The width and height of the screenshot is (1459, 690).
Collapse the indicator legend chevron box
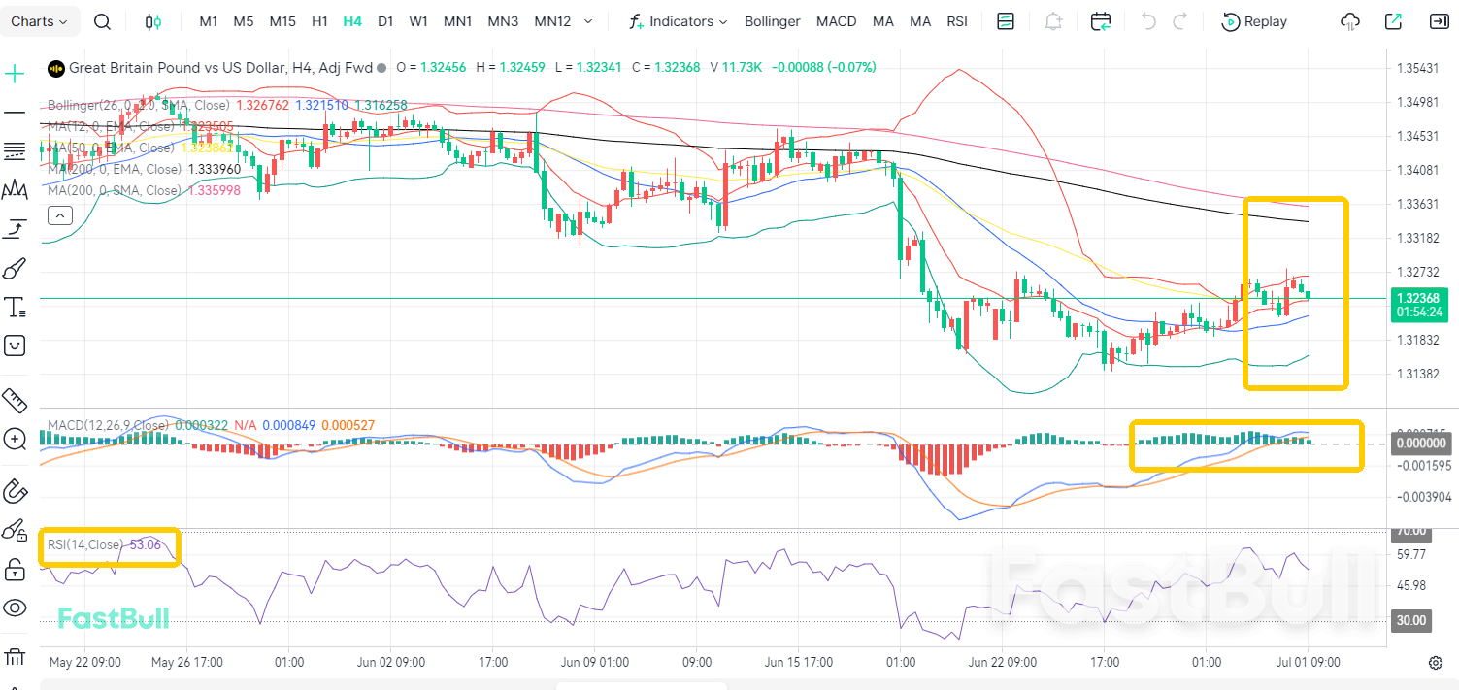click(x=59, y=215)
